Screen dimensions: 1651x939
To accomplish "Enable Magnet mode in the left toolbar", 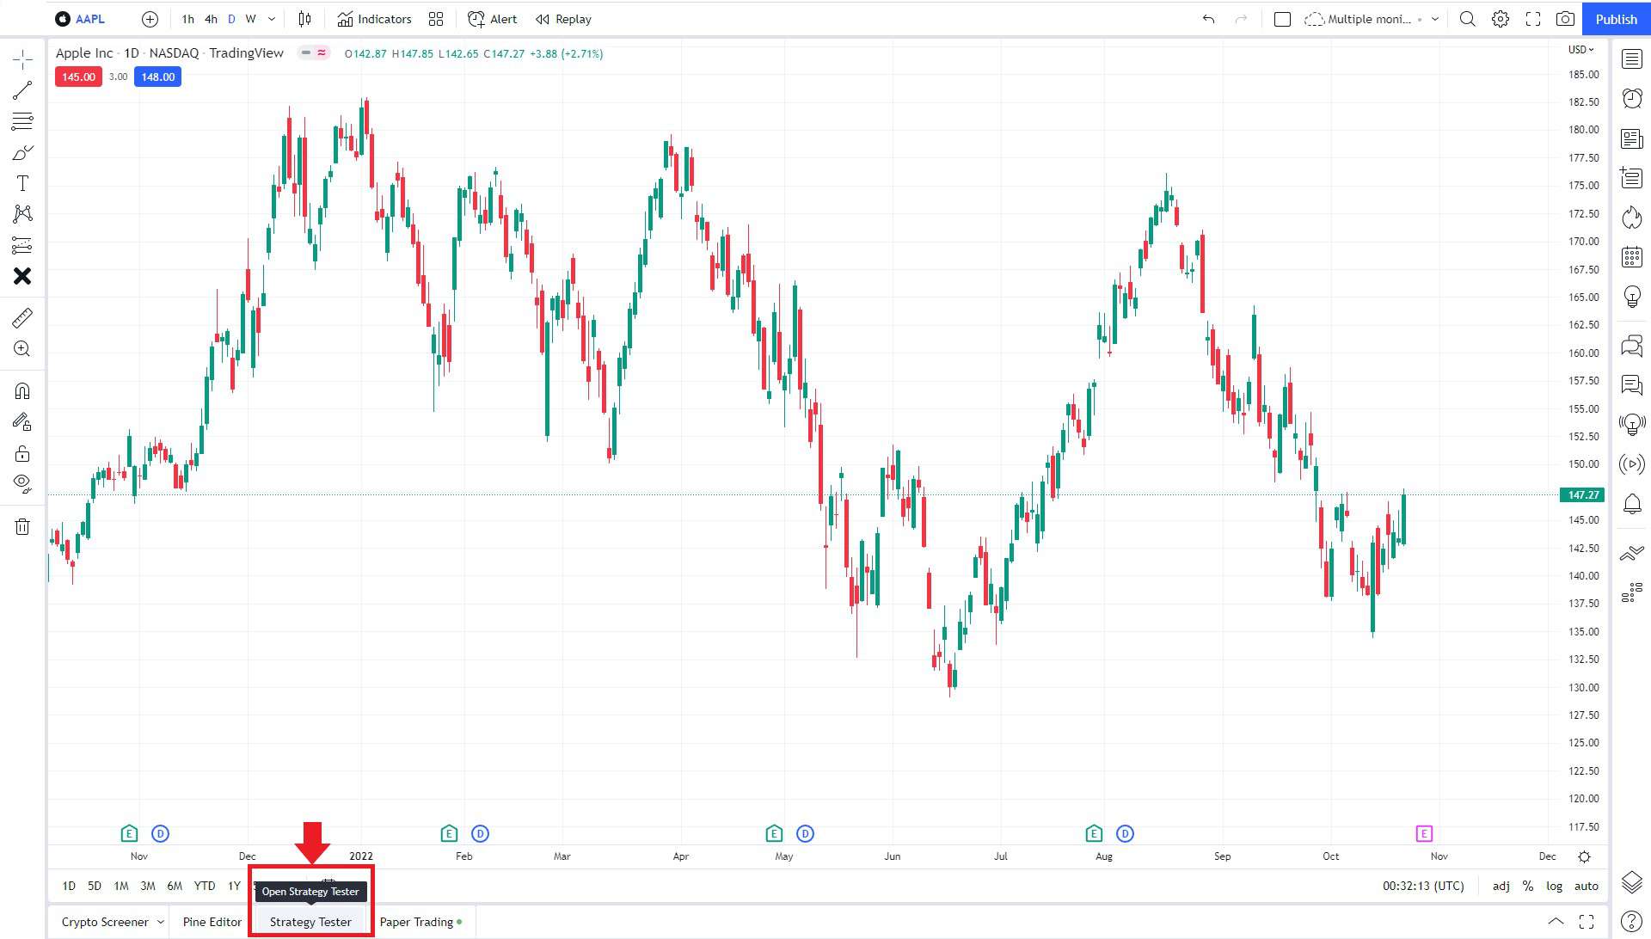I will coord(22,390).
